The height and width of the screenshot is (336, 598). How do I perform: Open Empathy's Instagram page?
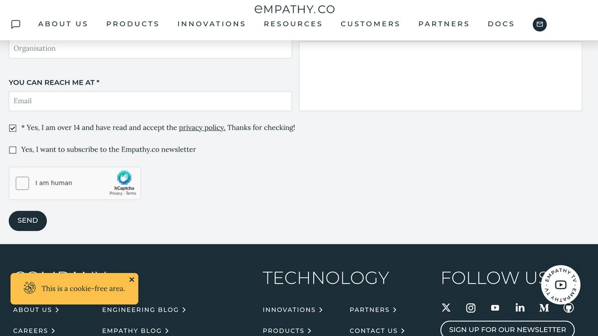point(470,307)
